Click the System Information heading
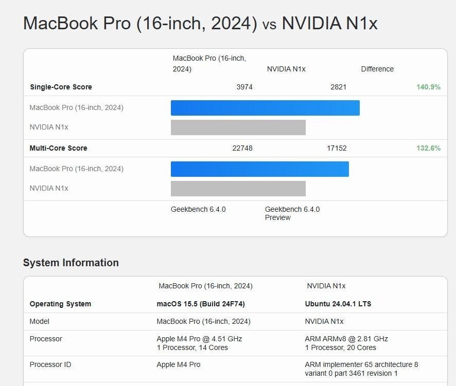This screenshot has width=456, height=386. 71,263
